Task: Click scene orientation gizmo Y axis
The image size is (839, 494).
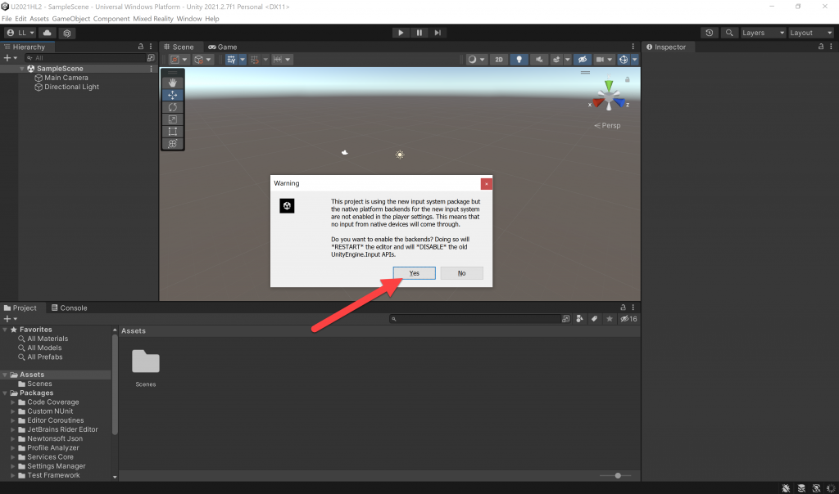Action: pyautogui.click(x=609, y=85)
